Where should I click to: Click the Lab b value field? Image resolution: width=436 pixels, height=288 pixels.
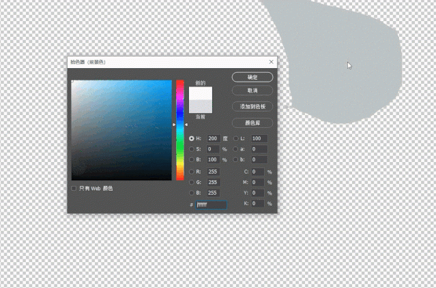[259, 159]
